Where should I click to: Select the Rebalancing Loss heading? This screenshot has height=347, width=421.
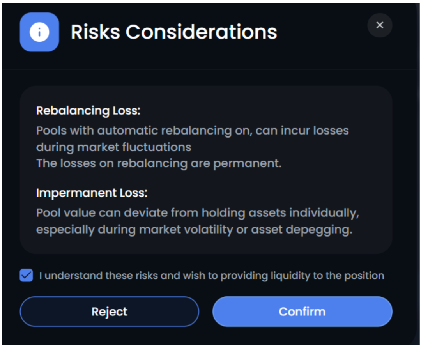coord(88,111)
